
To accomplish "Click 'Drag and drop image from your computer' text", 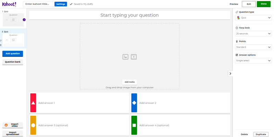I will (x=129, y=87).
